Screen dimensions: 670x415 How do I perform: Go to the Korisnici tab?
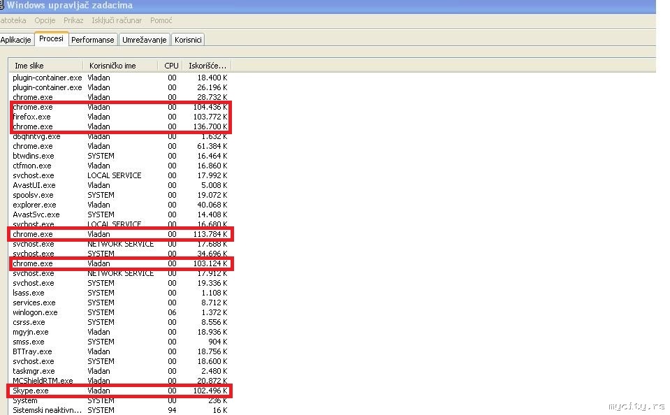tap(188, 40)
